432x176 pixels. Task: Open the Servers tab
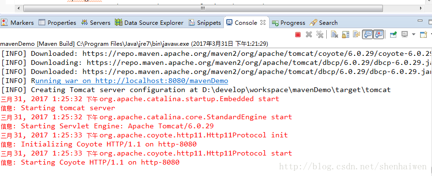point(96,22)
